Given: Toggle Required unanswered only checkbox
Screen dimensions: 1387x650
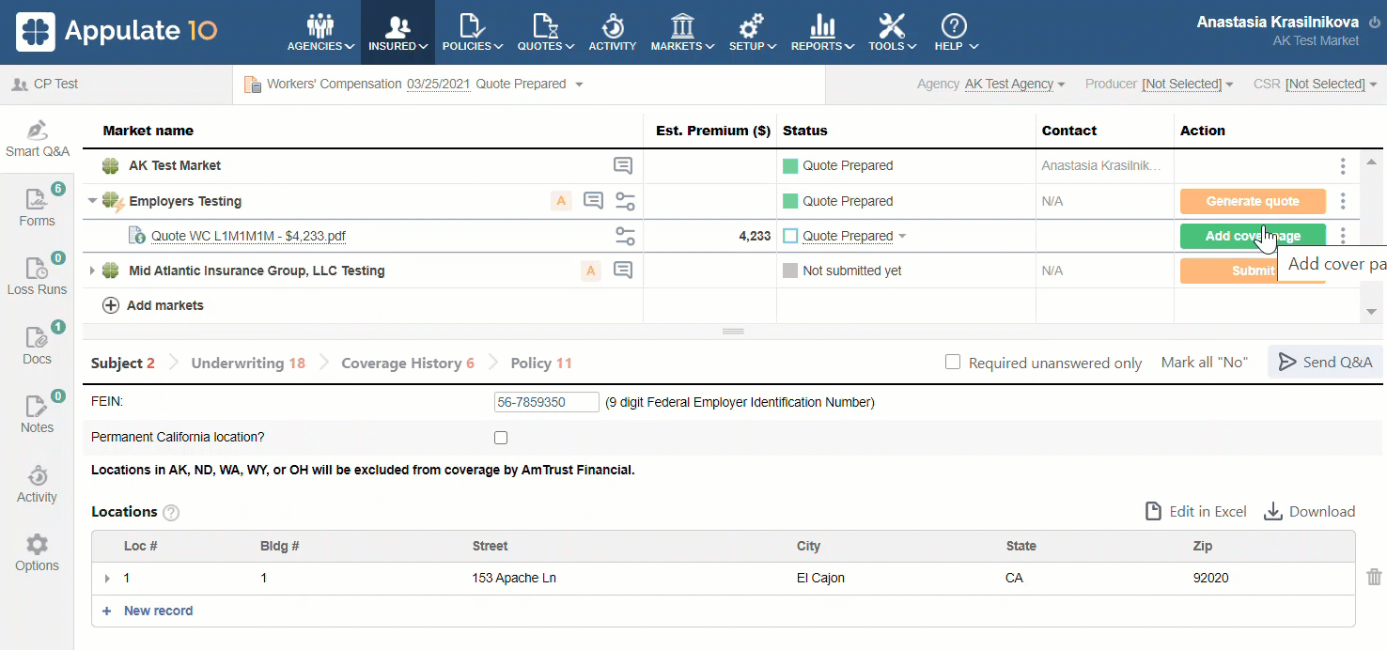Looking at the screenshot, I should 953,362.
